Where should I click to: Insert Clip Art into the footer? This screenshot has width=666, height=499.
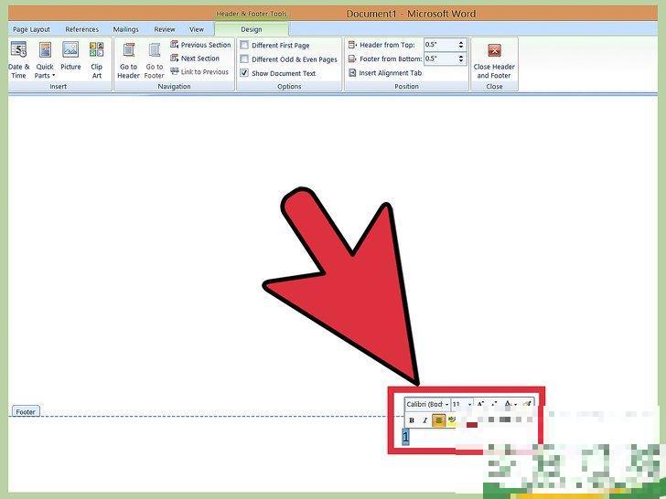[x=96, y=59]
